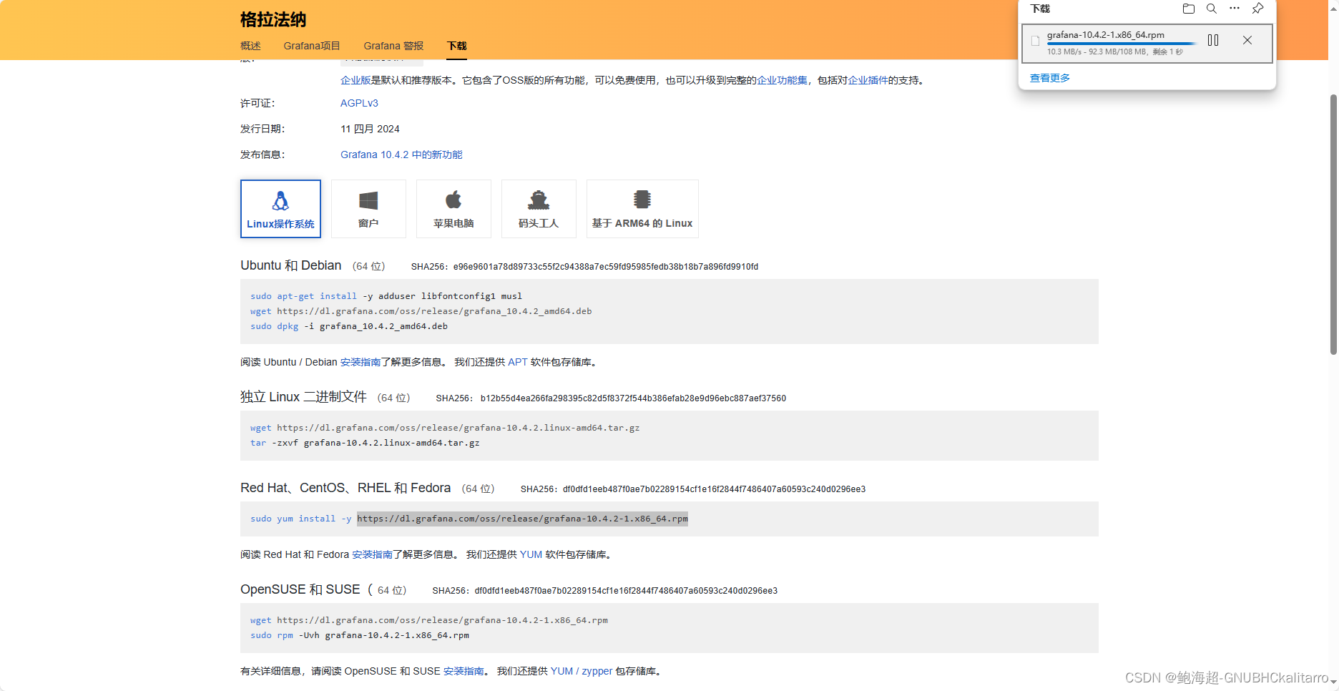The height and width of the screenshot is (691, 1339).
Task: Click the OpenSUSE section SHA256 hash
Action: 626,591
